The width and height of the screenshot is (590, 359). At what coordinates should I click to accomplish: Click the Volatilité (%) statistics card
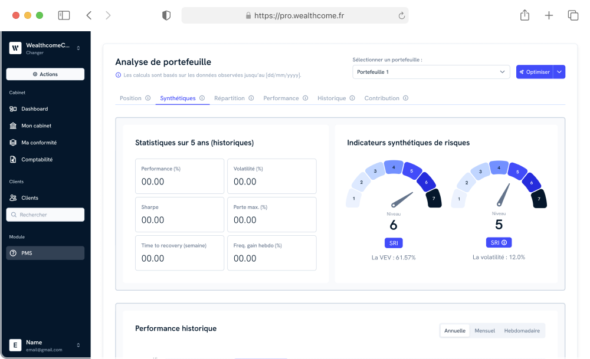(x=271, y=176)
